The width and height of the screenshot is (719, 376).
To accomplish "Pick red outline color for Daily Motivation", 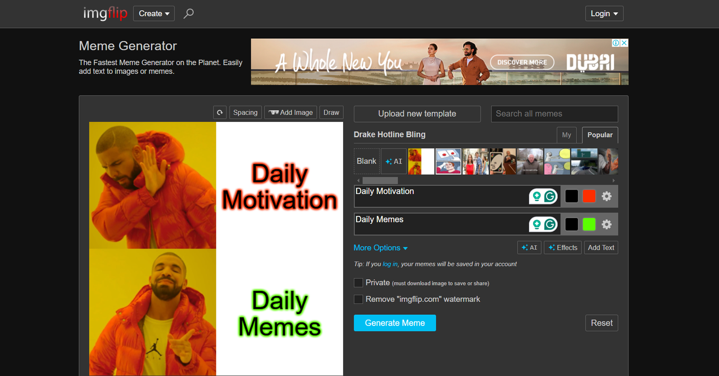I will coord(589,196).
